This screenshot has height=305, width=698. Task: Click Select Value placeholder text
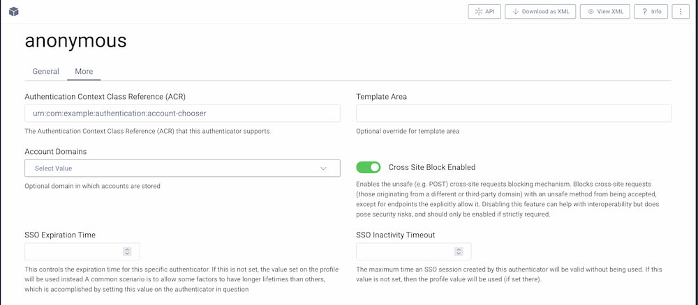point(53,168)
